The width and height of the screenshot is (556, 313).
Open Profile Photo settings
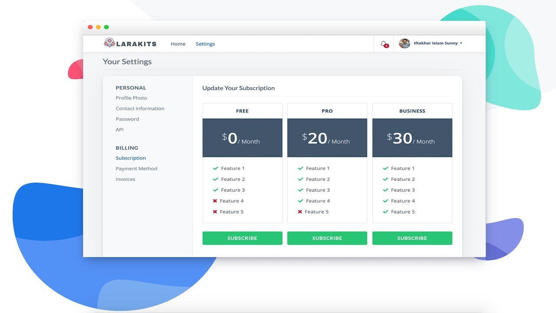(x=131, y=98)
